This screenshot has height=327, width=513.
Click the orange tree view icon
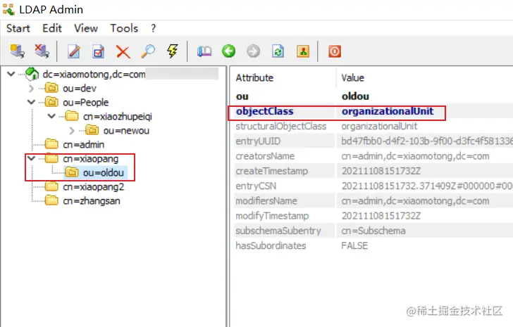tap(303, 51)
